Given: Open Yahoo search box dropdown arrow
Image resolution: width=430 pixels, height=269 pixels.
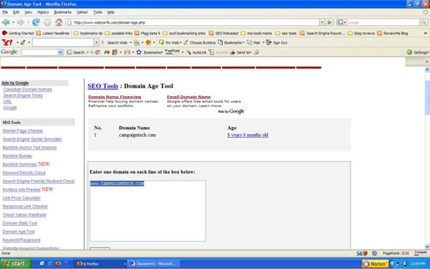Looking at the screenshot, I should pyautogui.click(x=96, y=42).
